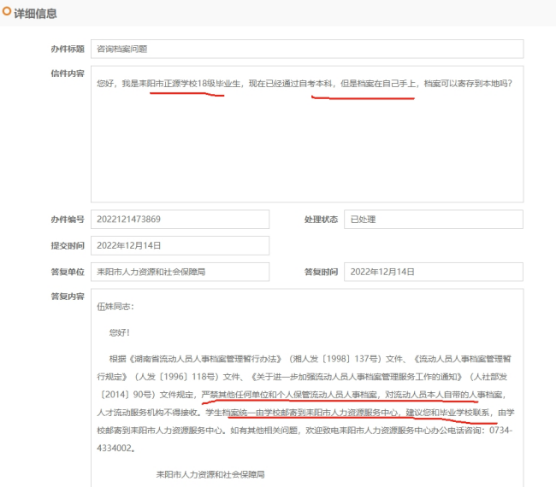Image resolution: width=556 pixels, height=487 pixels.
Task: Select the 办件编号 field 2022121473869
Action: (180, 220)
